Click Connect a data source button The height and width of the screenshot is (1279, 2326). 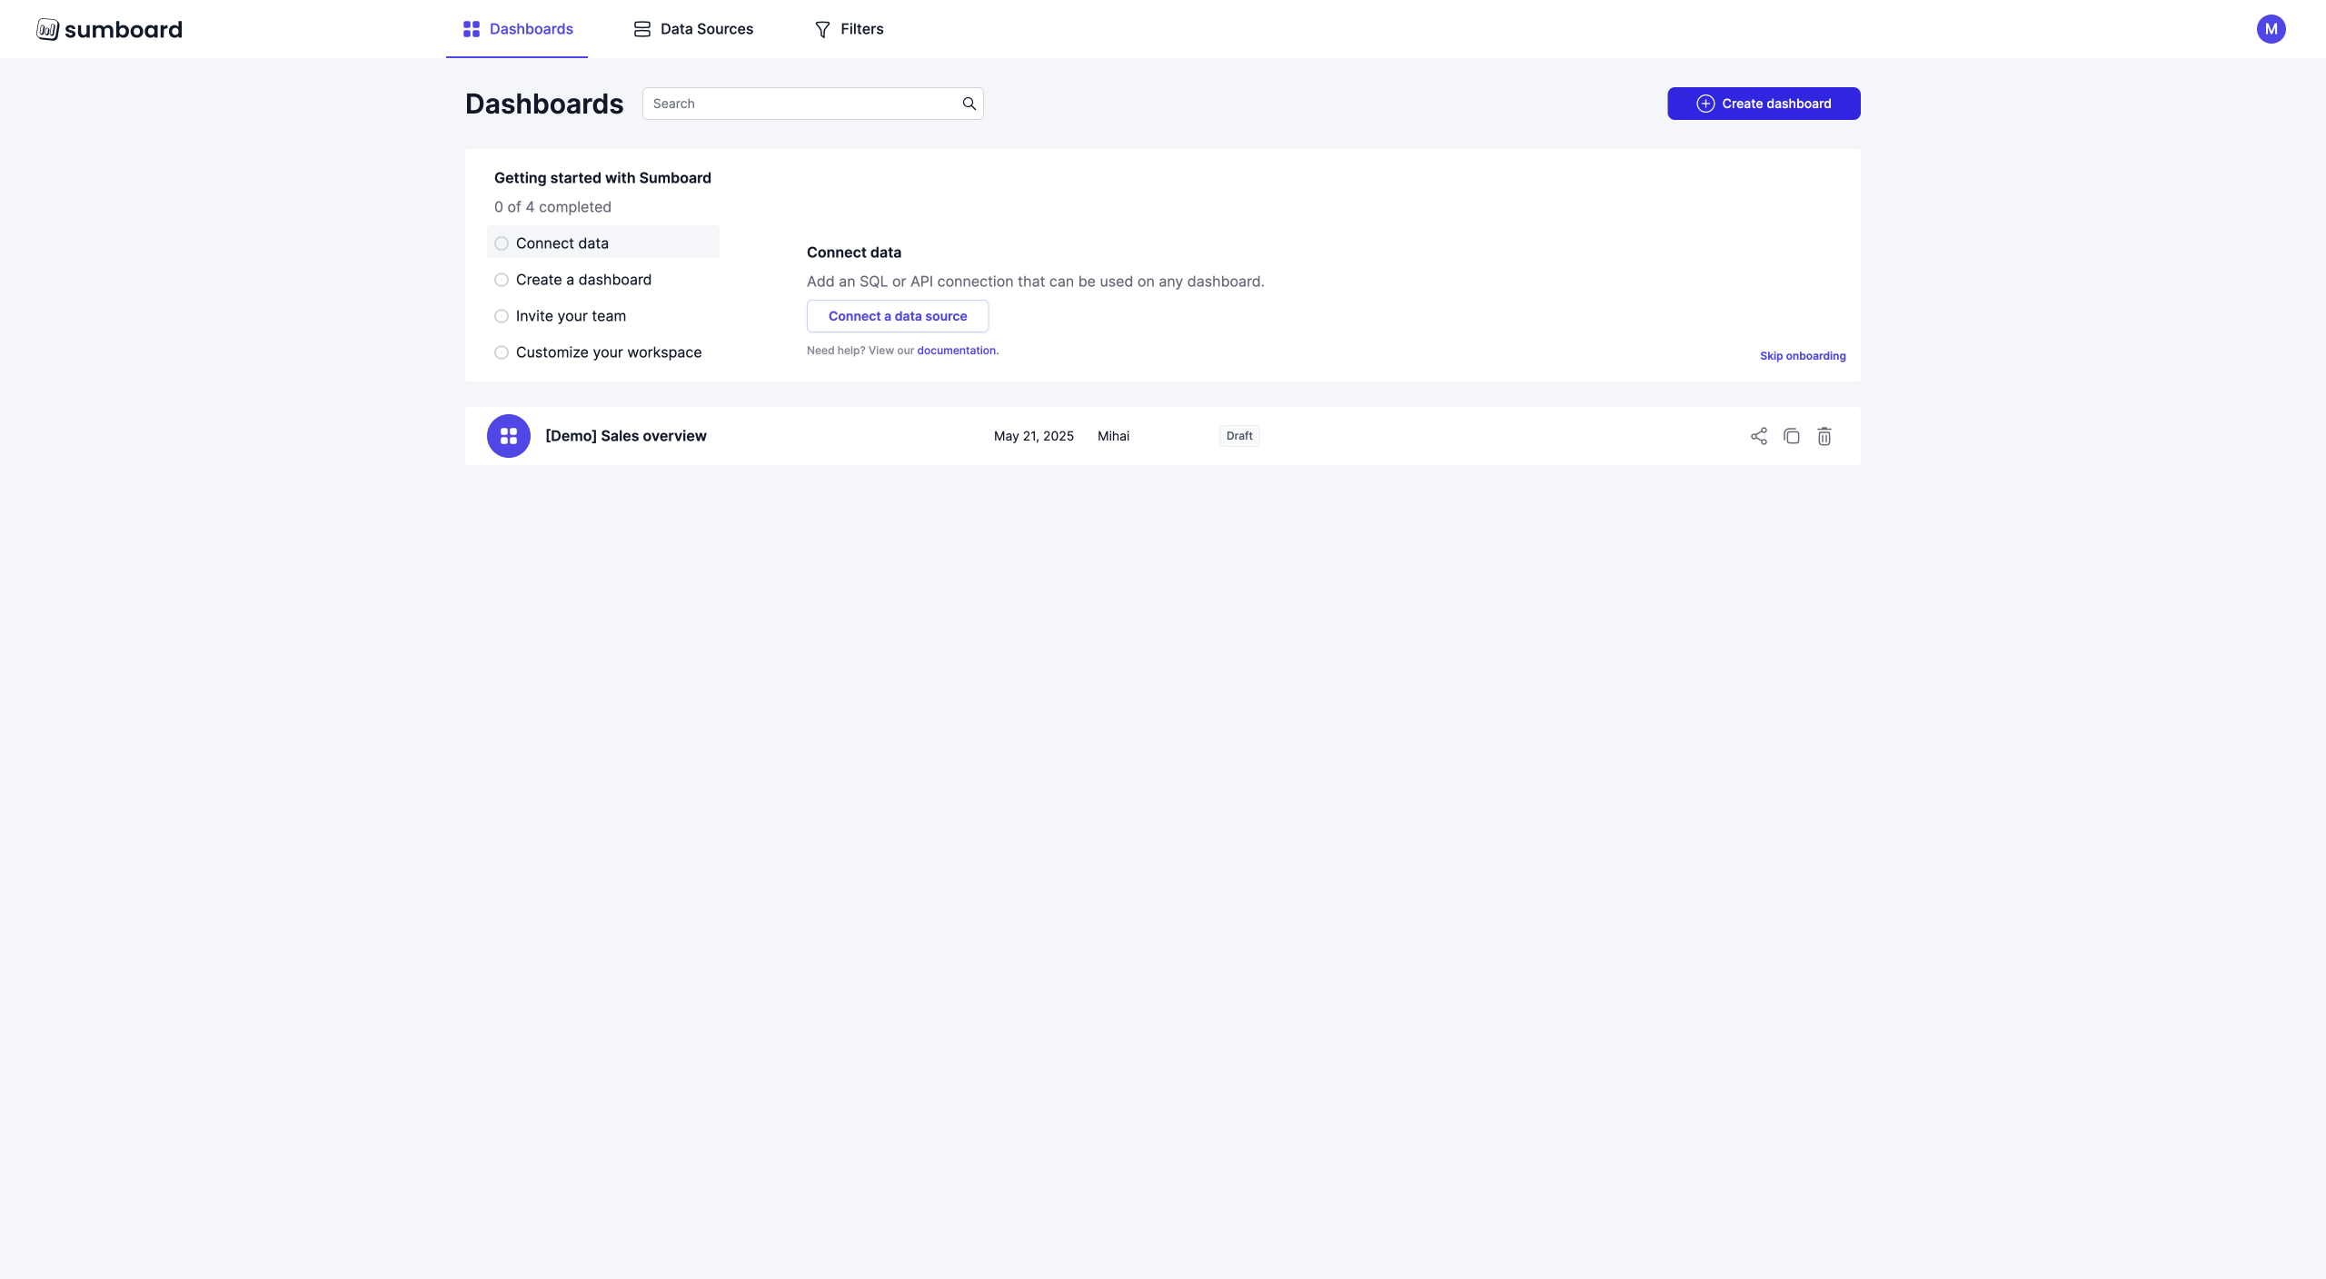[897, 316]
